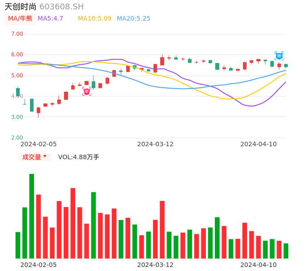Click the first green candlestick near 4.00
The image size is (307, 271).
click(x=18, y=92)
